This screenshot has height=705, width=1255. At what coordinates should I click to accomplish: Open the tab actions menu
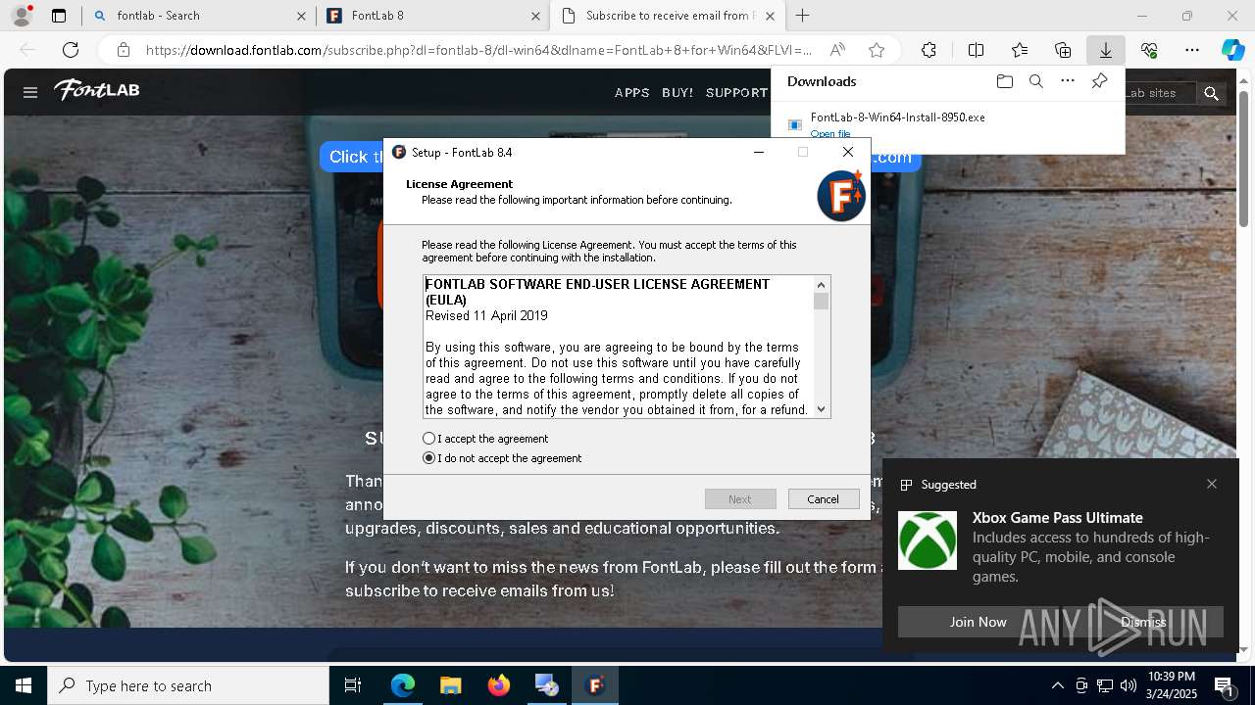pos(59,16)
